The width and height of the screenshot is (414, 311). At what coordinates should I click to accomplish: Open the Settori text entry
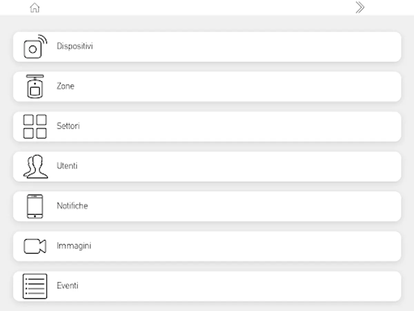click(68, 126)
